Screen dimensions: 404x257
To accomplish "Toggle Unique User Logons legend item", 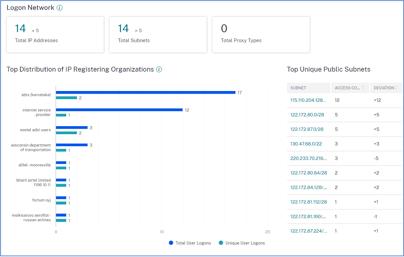I will click(x=245, y=243).
